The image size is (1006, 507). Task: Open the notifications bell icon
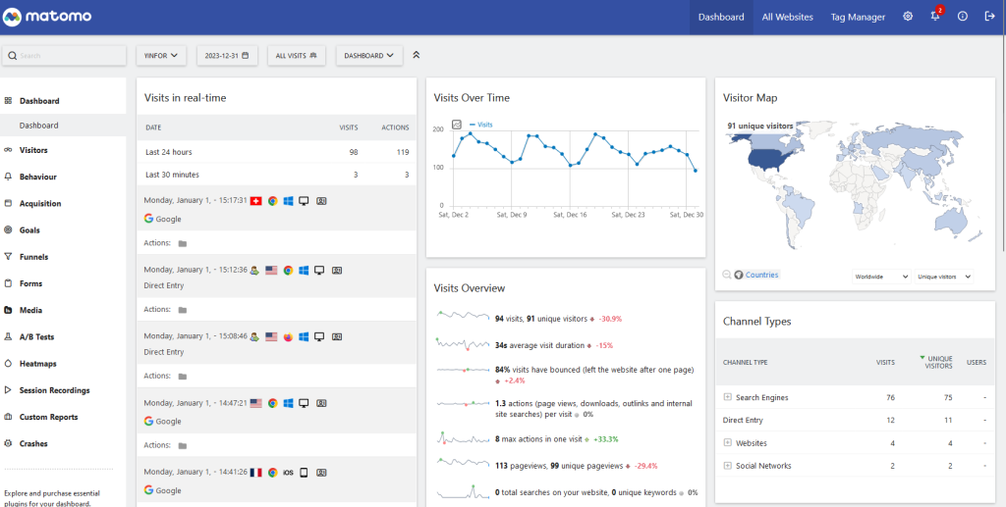[x=935, y=17]
